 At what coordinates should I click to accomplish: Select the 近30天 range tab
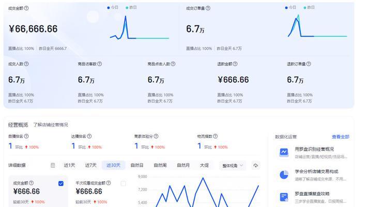pos(113,166)
